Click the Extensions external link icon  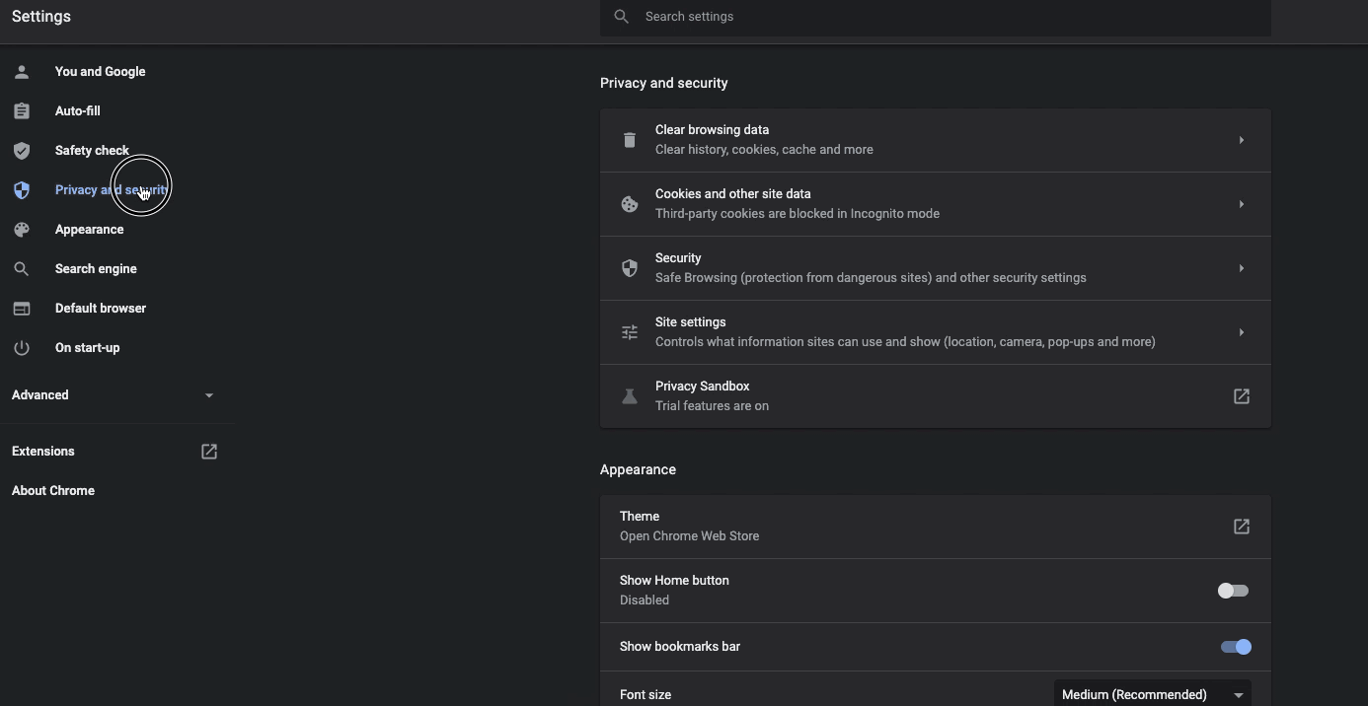(209, 452)
